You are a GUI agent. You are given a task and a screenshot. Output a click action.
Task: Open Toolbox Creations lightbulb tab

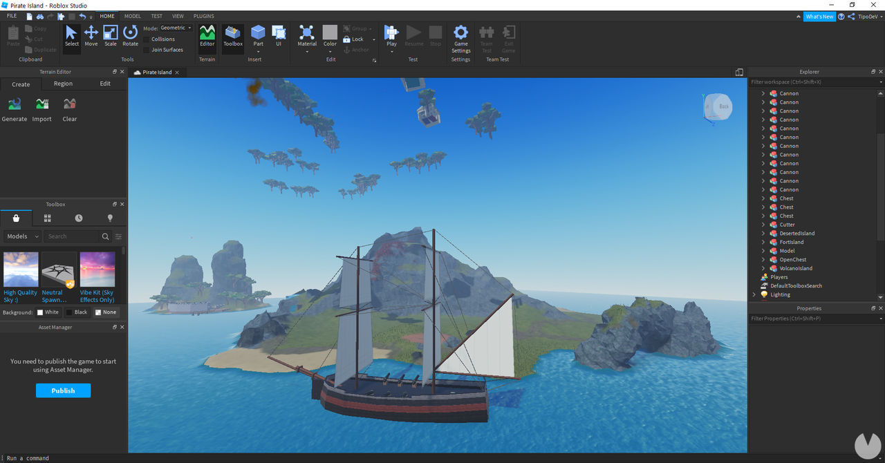pos(110,218)
